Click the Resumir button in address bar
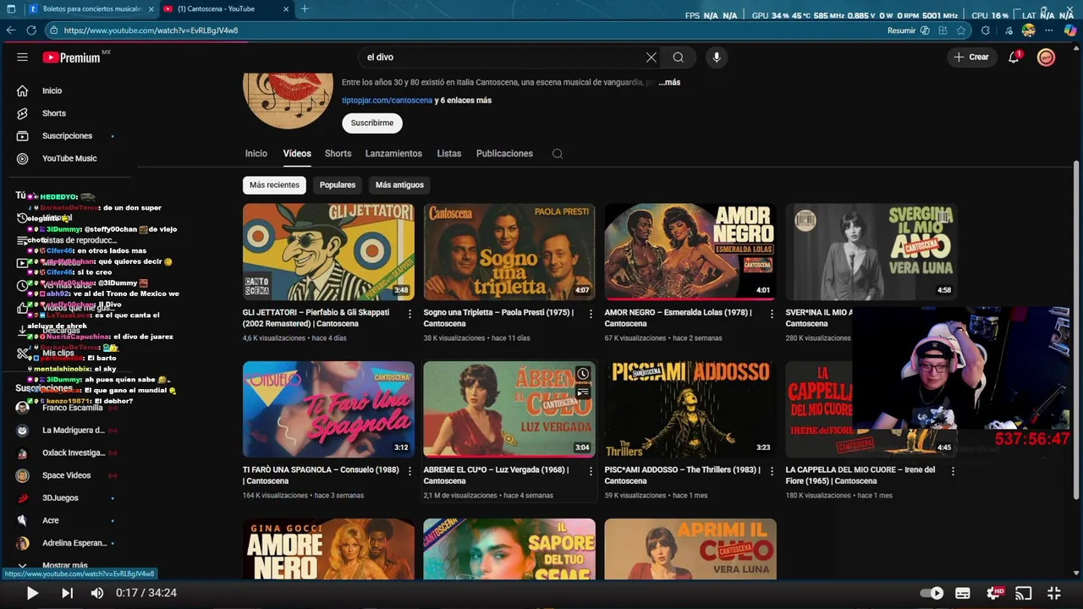 tap(907, 30)
